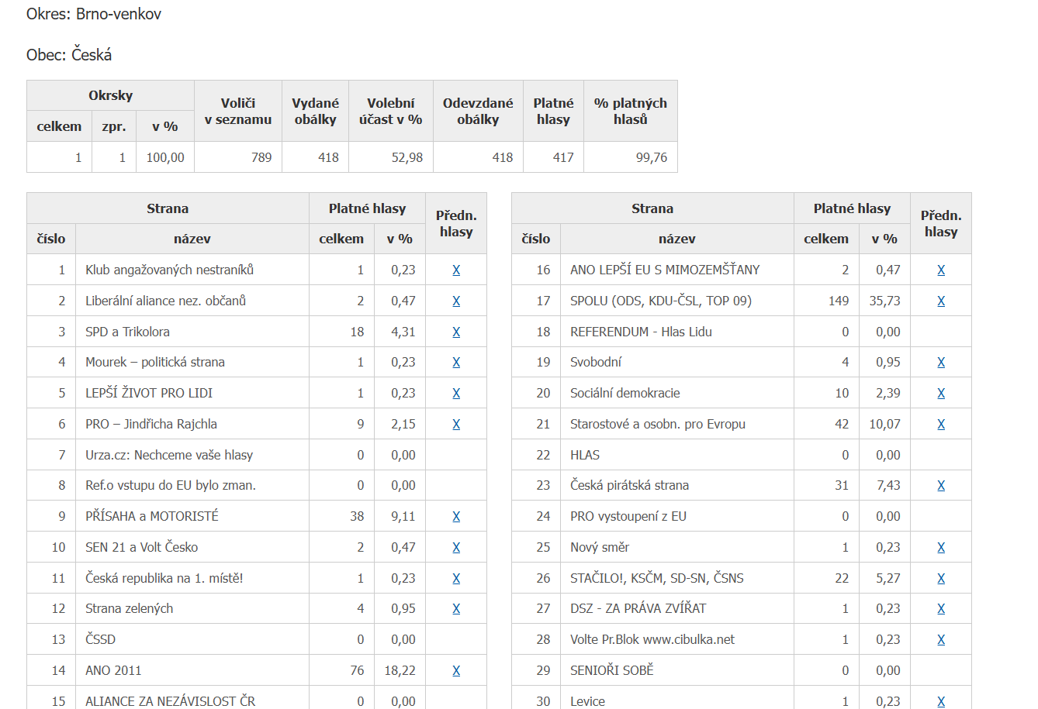Open preferential votes for ANO LEPŠÍ EU S MIMOZEMŠŤANY
1038x709 pixels.
[941, 270]
